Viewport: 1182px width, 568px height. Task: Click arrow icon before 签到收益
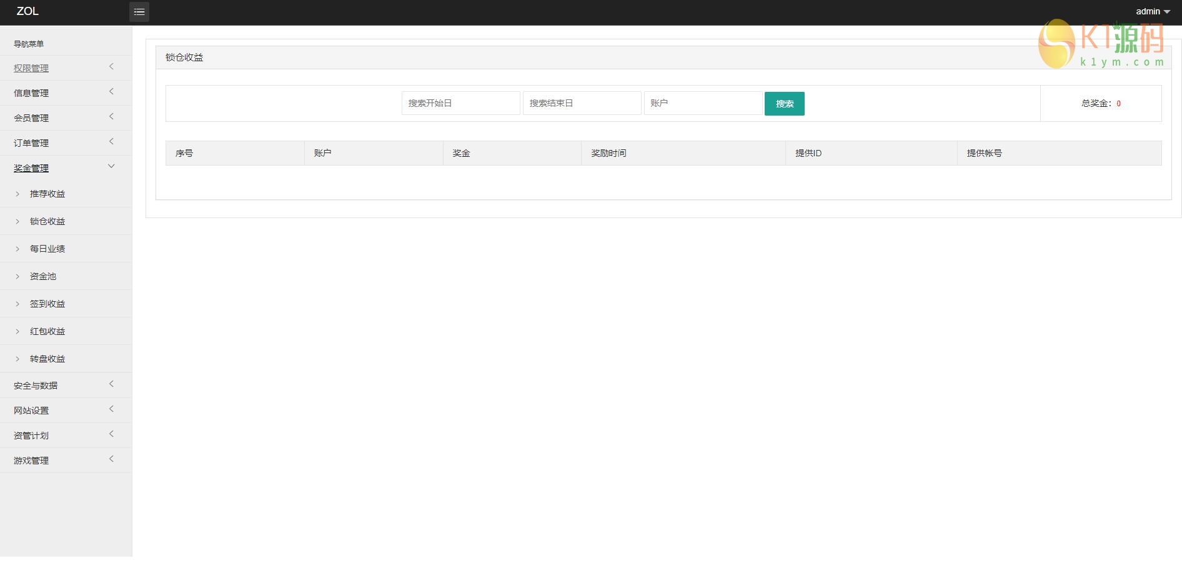[x=17, y=304]
